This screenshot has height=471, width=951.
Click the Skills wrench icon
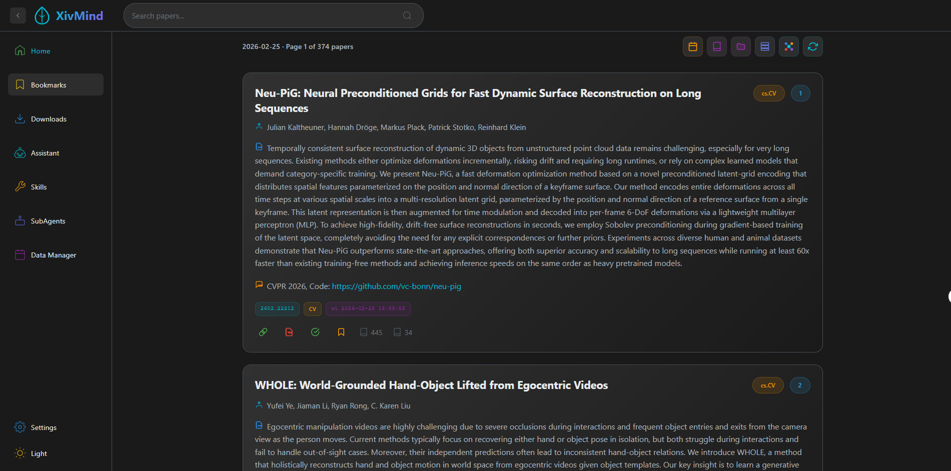(20, 186)
